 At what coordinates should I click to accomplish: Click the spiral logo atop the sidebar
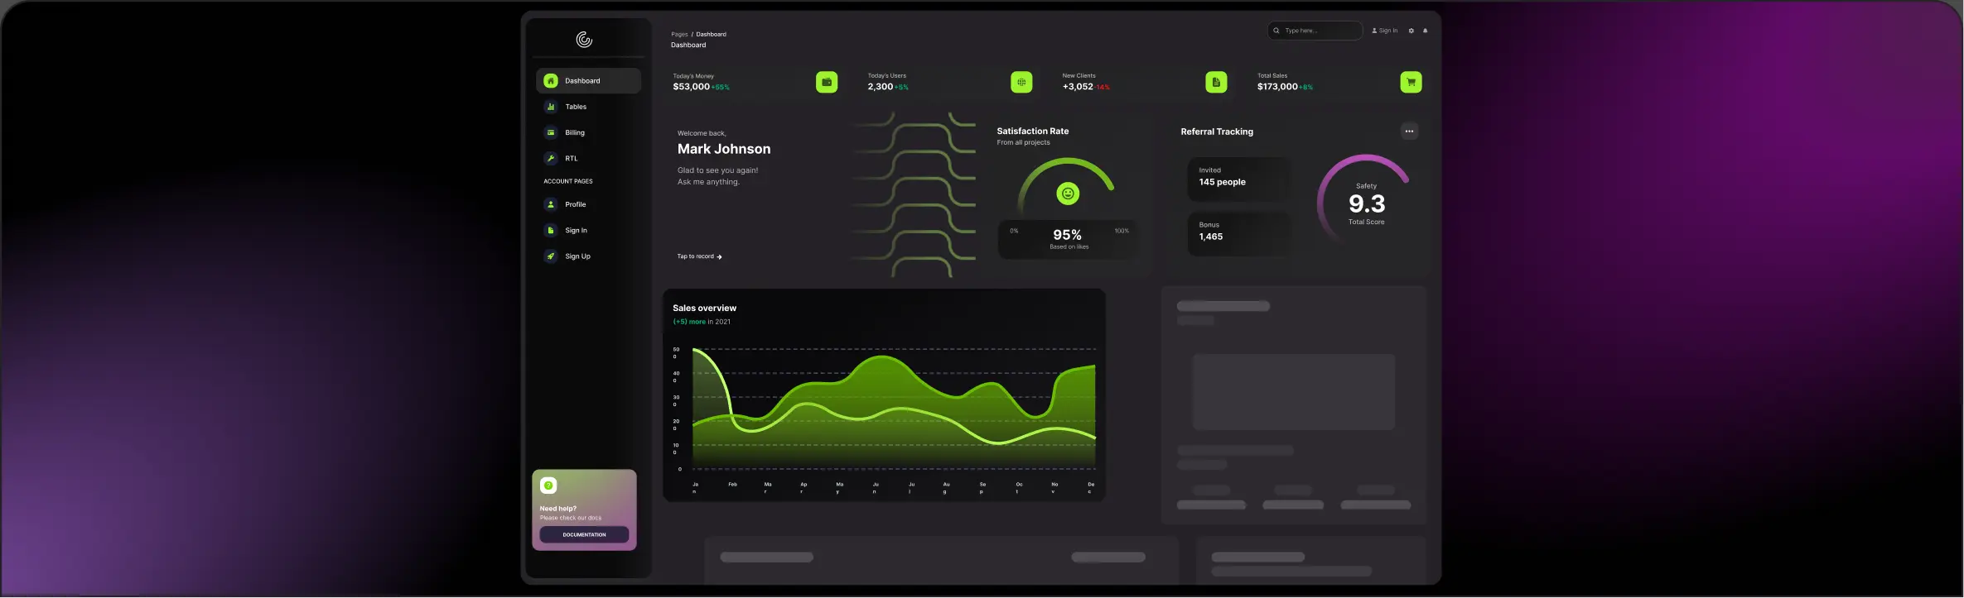coord(584,40)
